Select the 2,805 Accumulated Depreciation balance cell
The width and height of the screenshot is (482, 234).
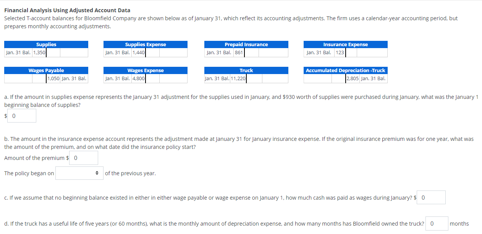pyautogui.click(x=351, y=78)
